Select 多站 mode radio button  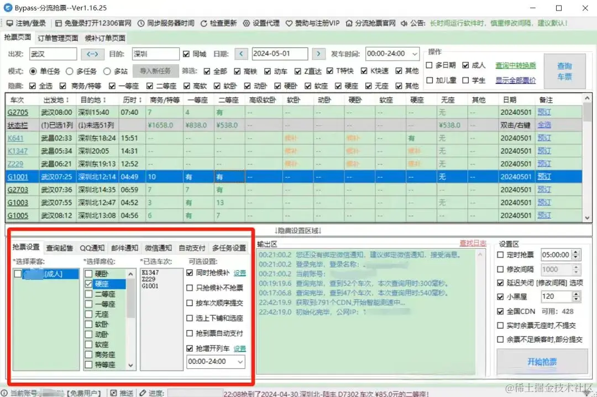pos(107,71)
